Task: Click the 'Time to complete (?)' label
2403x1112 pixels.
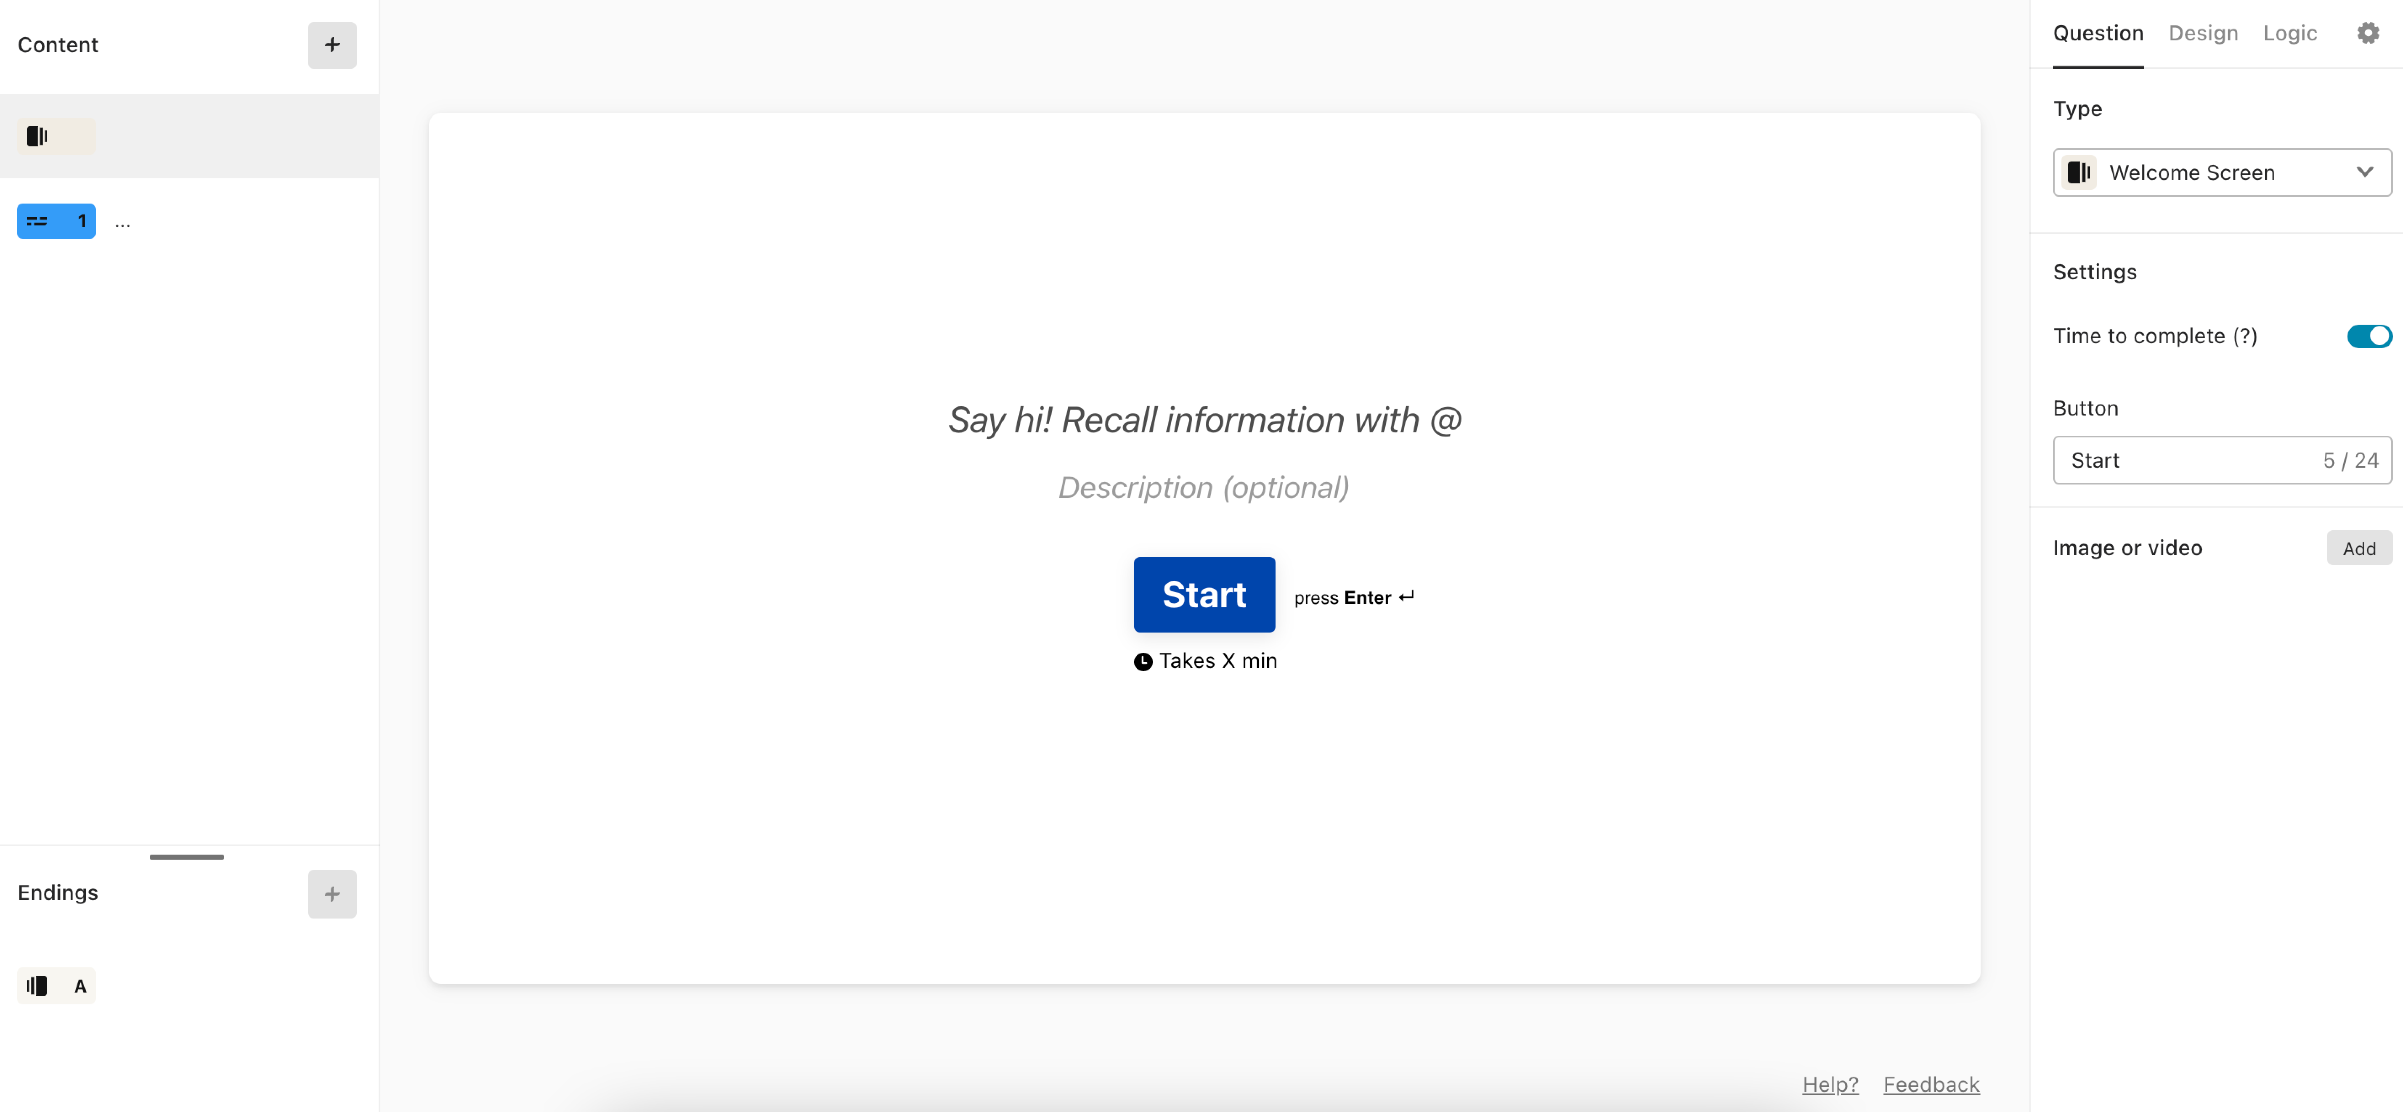Action: (2155, 336)
